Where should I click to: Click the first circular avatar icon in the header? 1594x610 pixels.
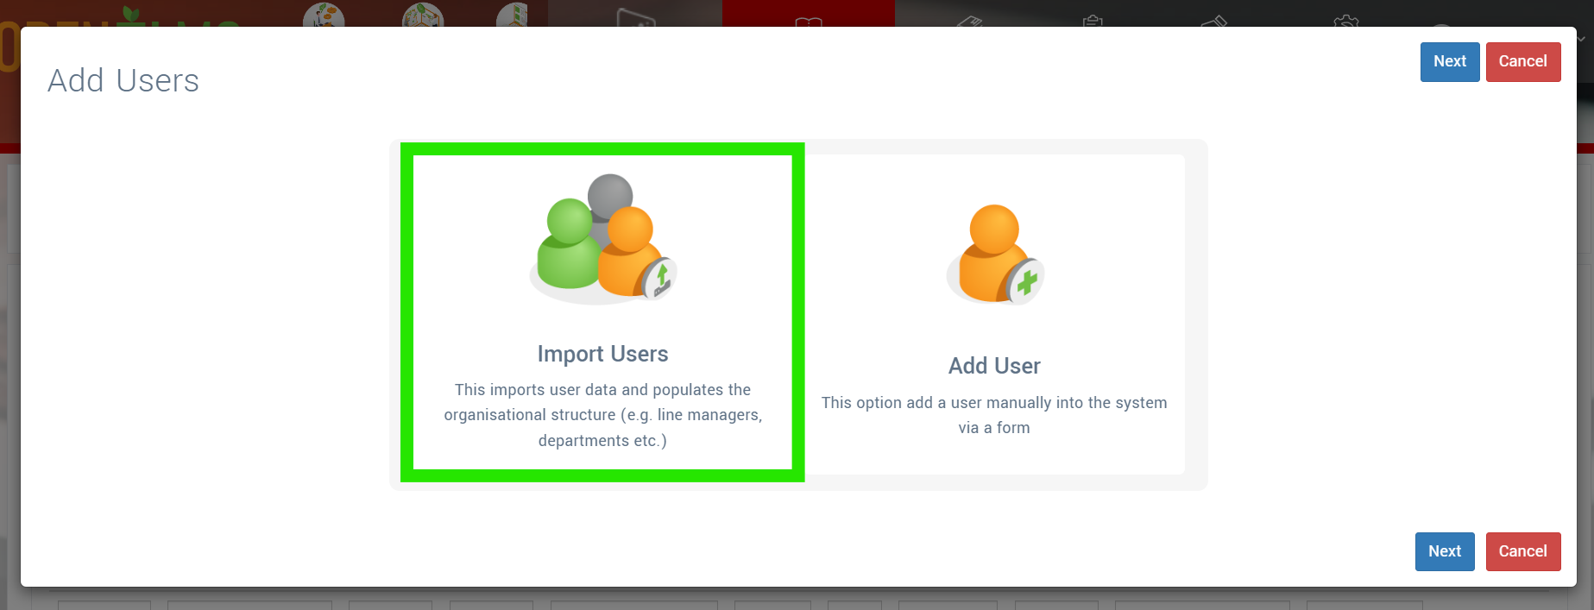pyautogui.click(x=324, y=14)
